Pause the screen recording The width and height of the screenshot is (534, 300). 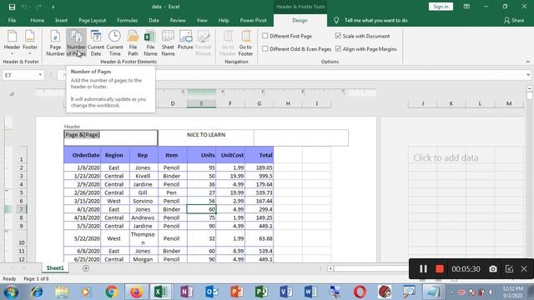click(x=423, y=268)
